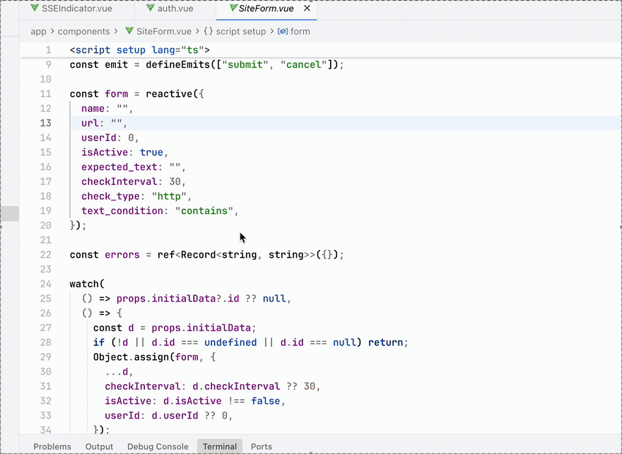
Task: Click the "contains" string on line 19
Action: click(x=204, y=211)
